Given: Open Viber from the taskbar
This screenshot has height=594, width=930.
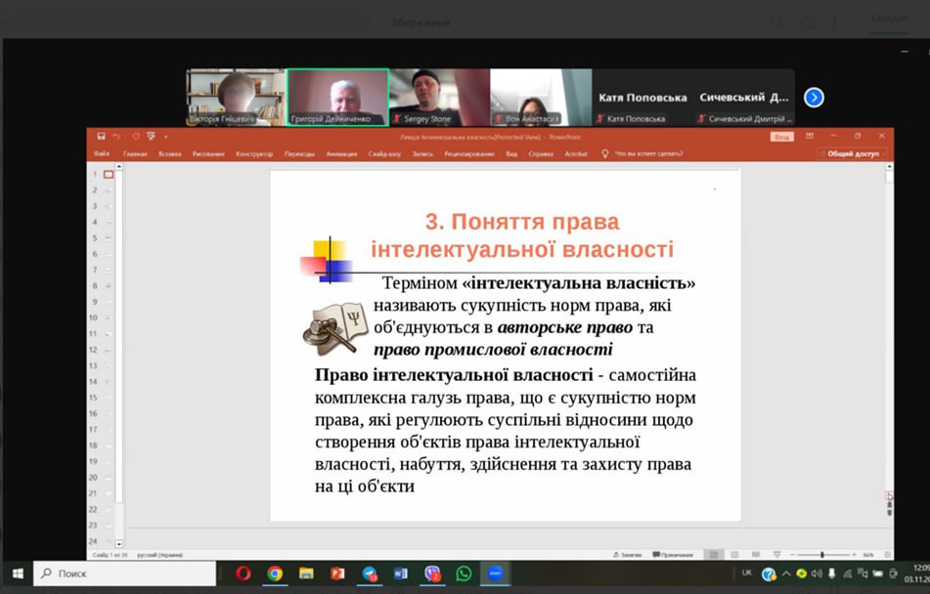Looking at the screenshot, I should point(432,573).
